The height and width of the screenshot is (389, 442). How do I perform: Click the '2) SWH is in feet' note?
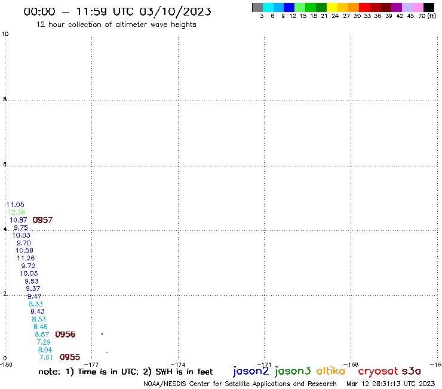coord(178,372)
